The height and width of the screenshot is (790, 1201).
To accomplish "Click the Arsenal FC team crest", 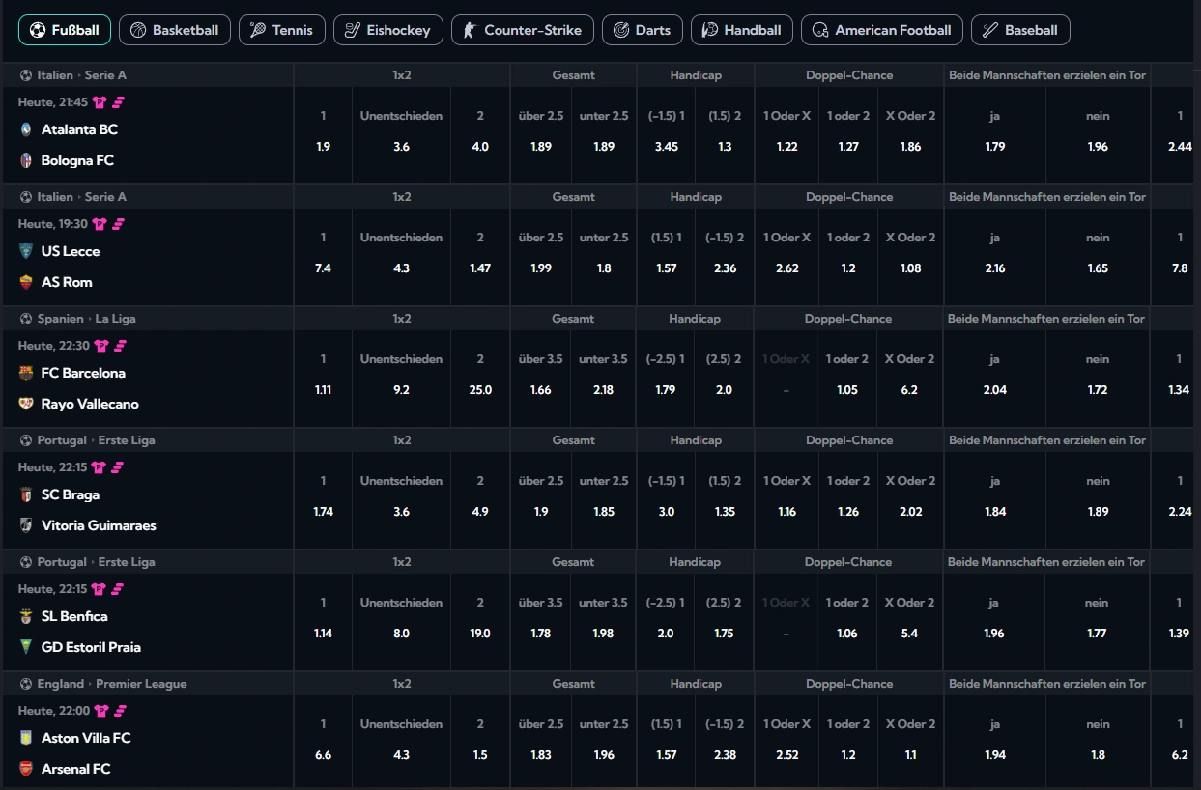I will click(x=26, y=769).
